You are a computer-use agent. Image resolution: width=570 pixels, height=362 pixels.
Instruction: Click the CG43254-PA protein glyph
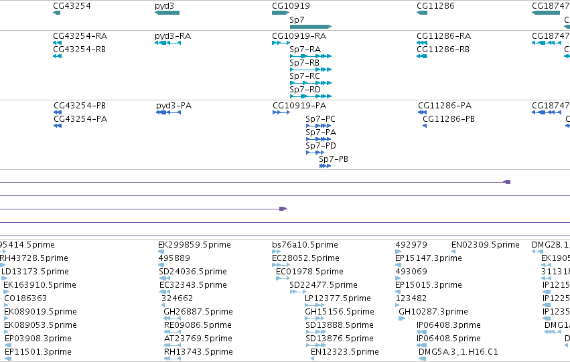(58, 126)
